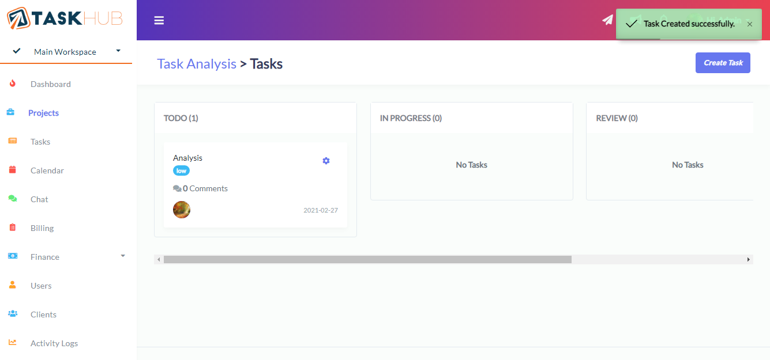Dismiss the Task Created notification
The image size is (770, 360).
click(749, 24)
